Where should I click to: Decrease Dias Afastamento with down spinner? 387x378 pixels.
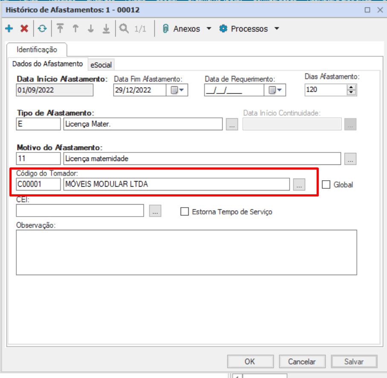[x=351, y=92]
